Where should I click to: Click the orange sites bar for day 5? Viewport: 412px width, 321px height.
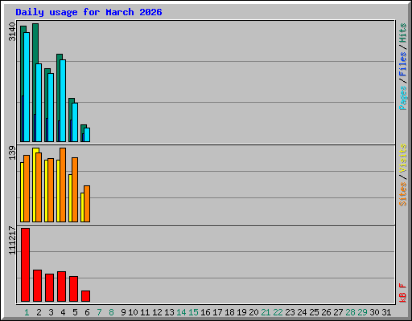(x=75, y=189)
